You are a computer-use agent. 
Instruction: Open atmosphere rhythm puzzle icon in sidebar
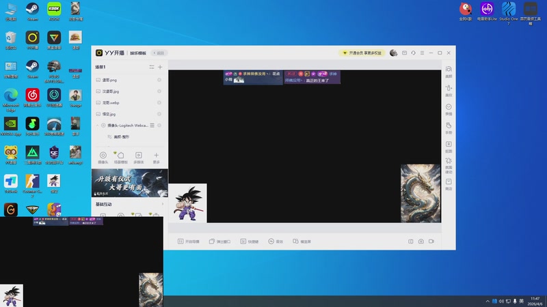click(x=449, y=165)
